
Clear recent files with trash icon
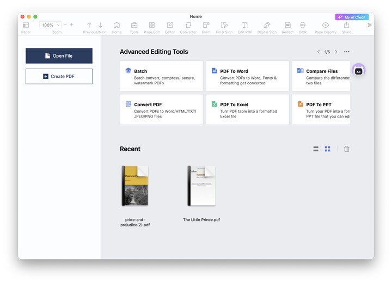point(346,149)
